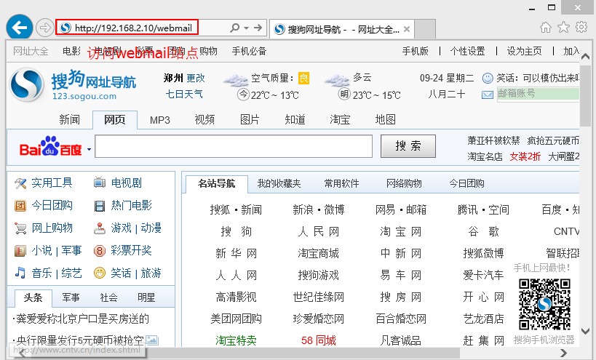Click the mail envelope icon

click(488, 95)
